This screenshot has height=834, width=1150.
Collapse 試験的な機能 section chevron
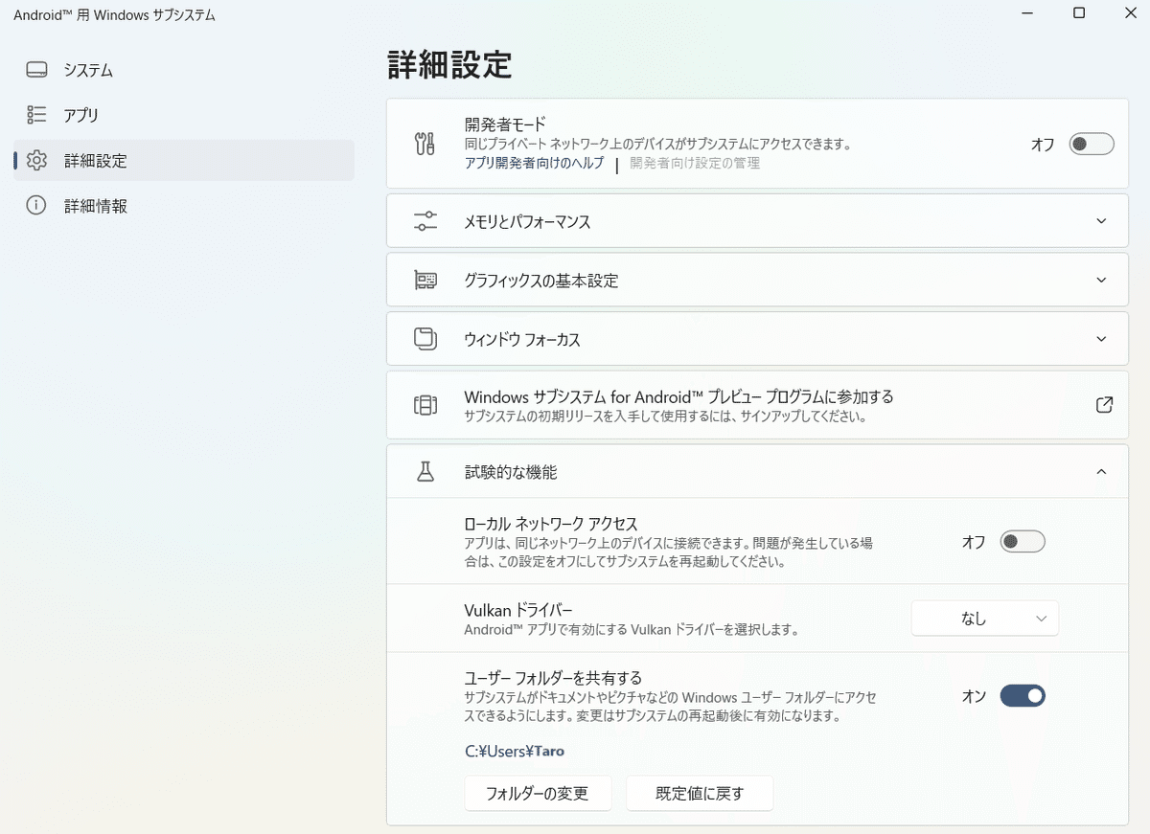tap(1101, 471)
